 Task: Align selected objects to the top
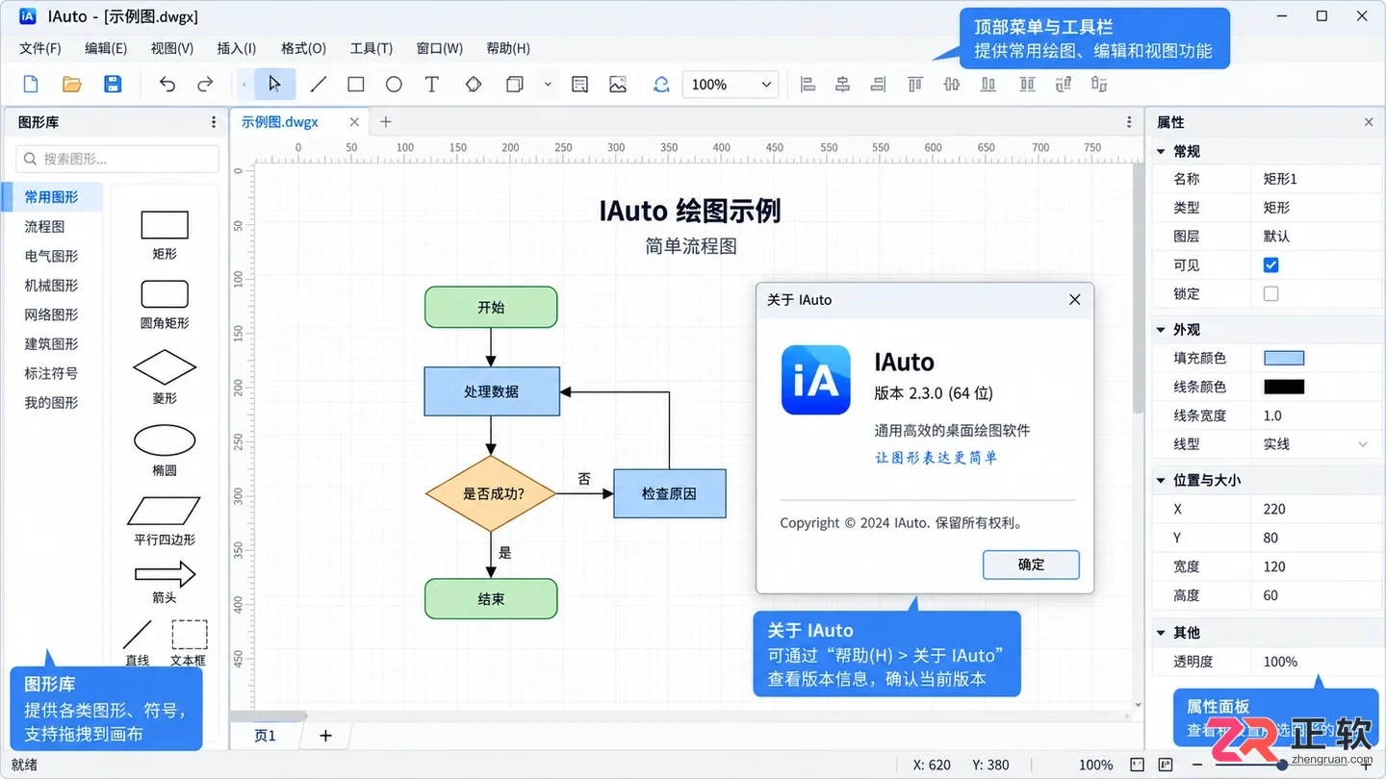pos(914,85)
